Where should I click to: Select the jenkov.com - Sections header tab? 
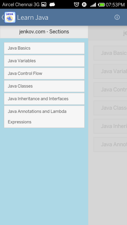[x=44, y=32]
